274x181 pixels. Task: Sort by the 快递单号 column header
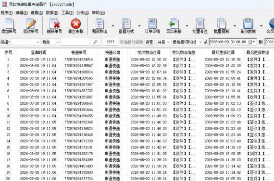point(79,52)
